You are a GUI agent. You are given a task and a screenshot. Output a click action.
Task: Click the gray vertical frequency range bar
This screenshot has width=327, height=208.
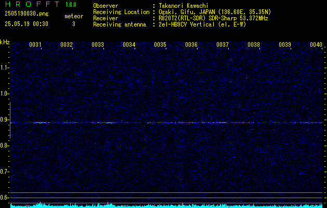(x=10, y=120)
